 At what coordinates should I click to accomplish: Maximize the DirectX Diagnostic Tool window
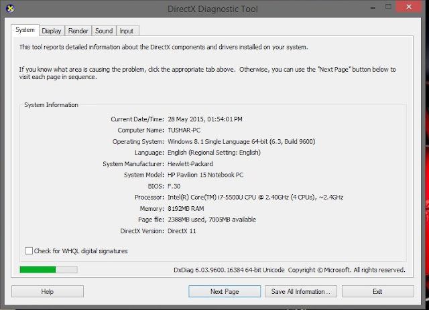coord(388,7)
